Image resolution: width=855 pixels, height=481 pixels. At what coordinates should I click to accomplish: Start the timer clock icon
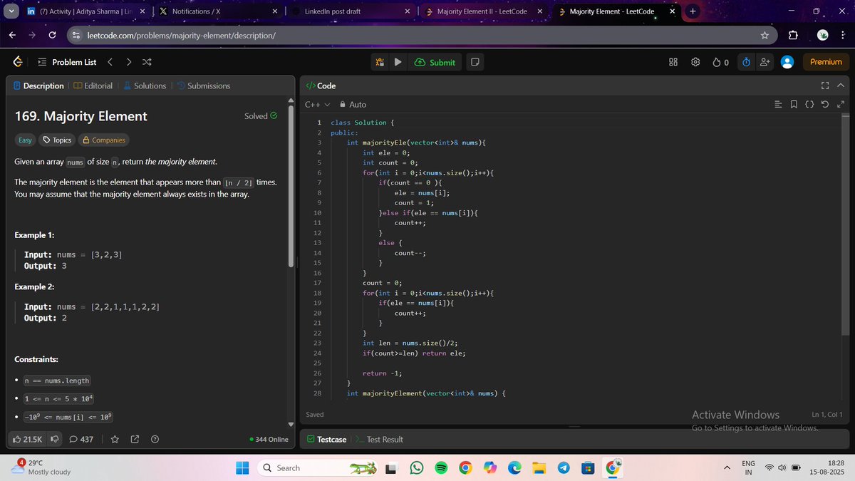(746, 62)
